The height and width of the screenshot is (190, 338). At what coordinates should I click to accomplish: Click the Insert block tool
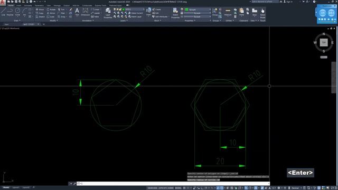point(148,12)
